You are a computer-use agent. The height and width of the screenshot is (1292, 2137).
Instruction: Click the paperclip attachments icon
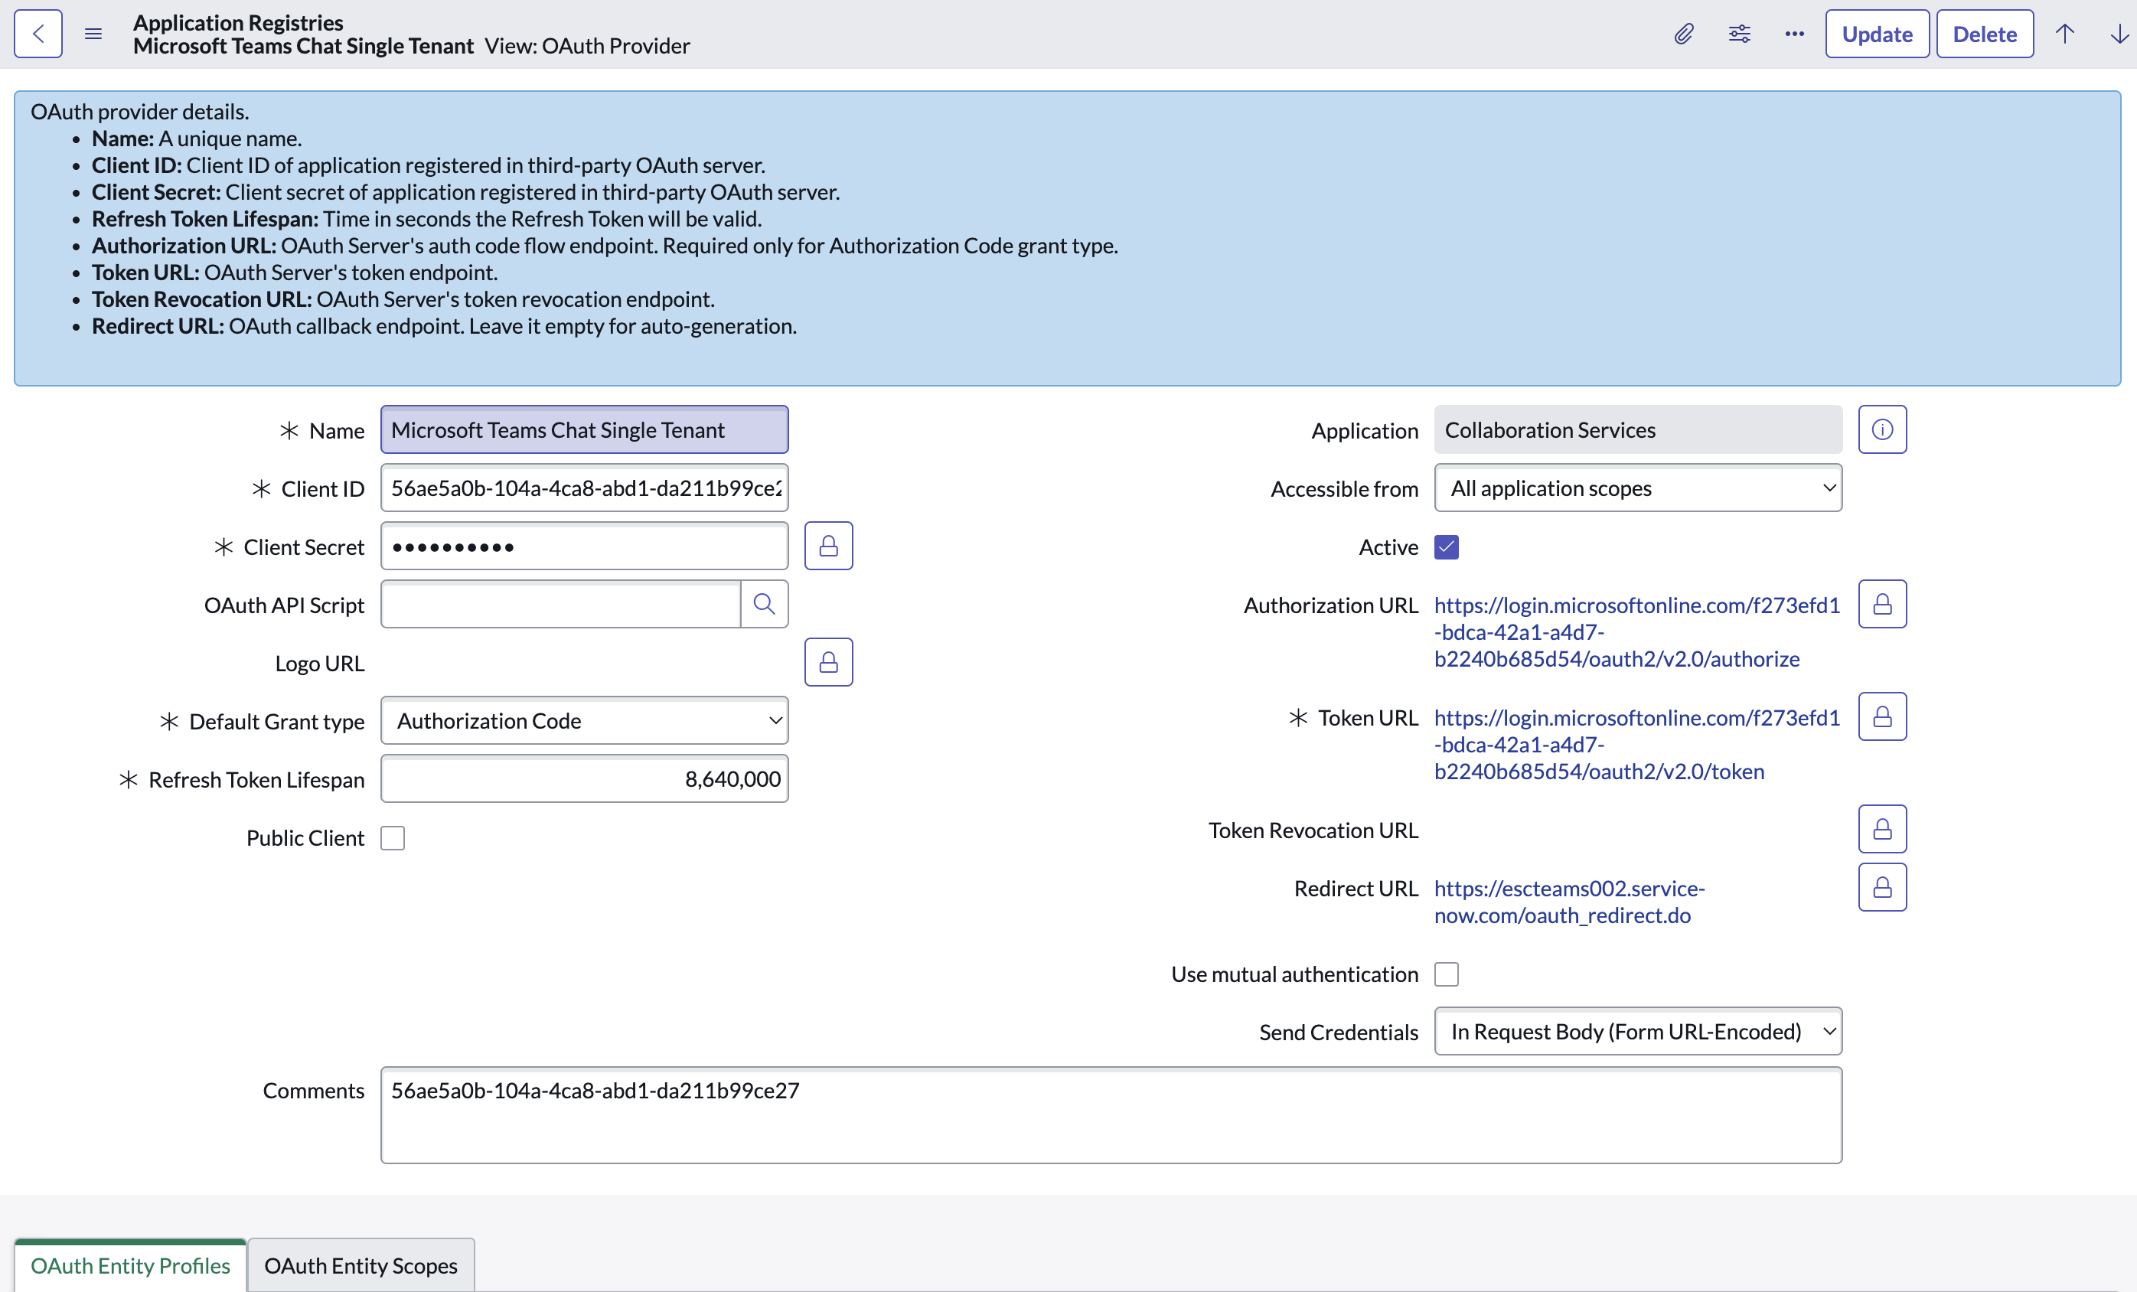point(1683,34)
